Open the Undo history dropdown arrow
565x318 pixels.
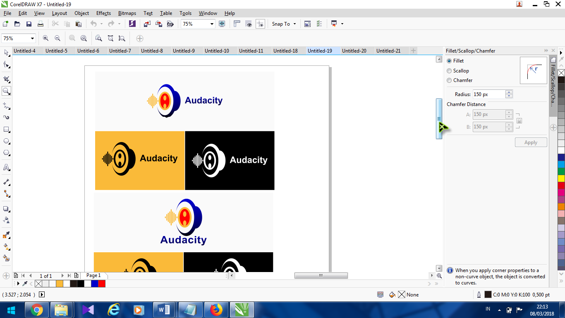click(102, 24)
